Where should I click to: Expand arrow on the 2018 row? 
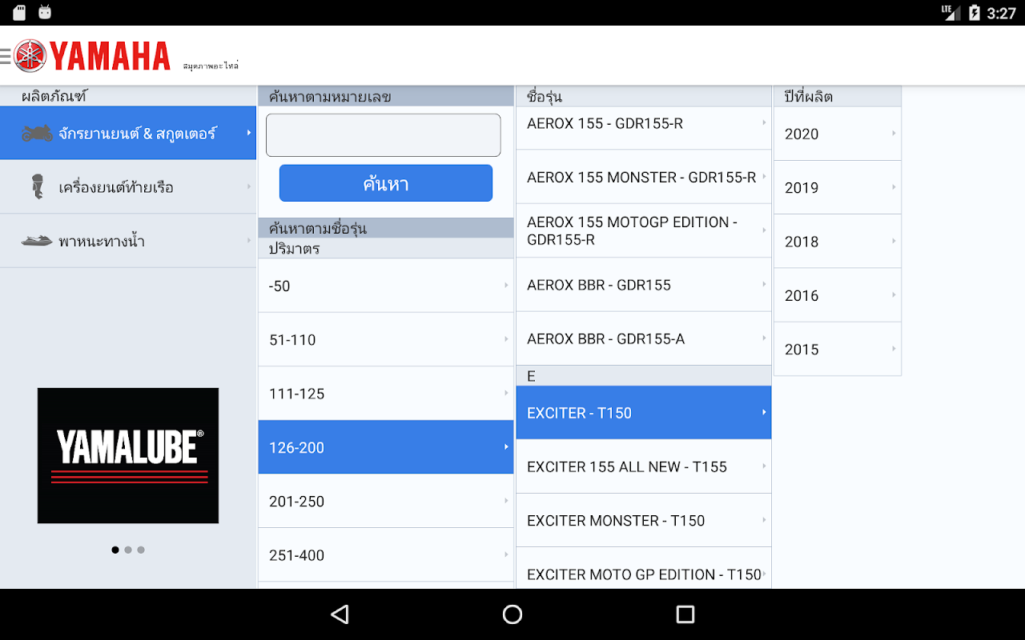pos(894,240)
